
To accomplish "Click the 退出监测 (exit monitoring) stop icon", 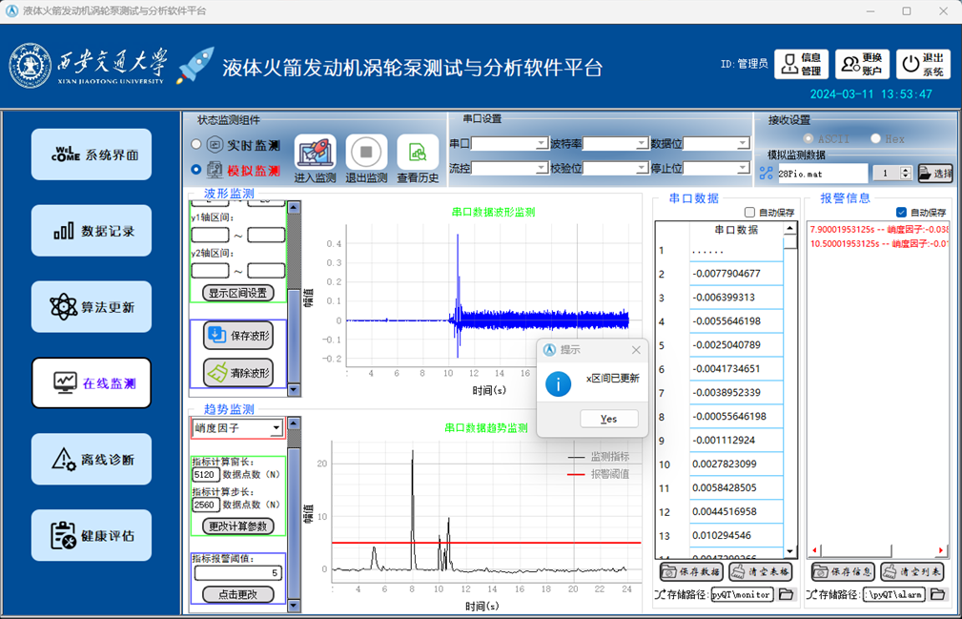I will (365, 153).
